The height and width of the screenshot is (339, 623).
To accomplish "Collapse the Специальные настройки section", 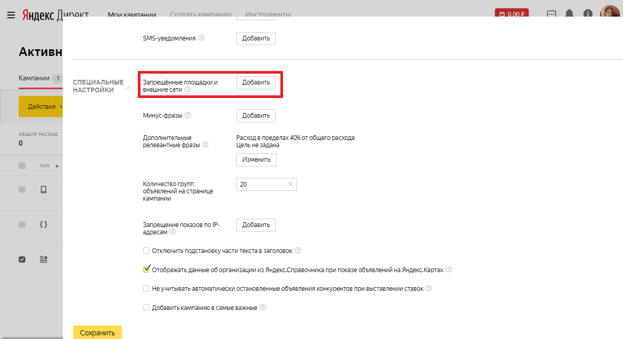I will pyautogui.click(x=129, y=89).
